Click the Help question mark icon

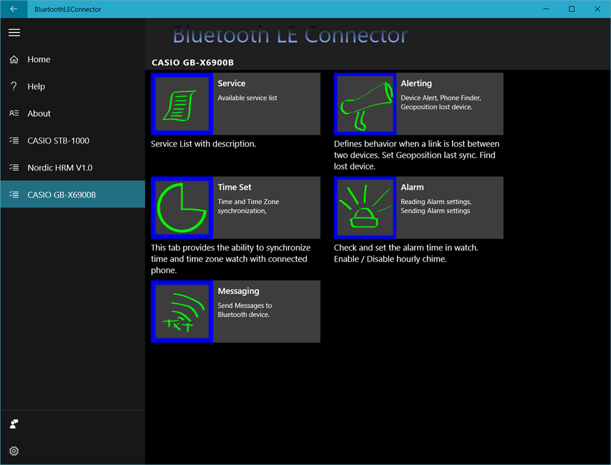[x=14, y=86]
